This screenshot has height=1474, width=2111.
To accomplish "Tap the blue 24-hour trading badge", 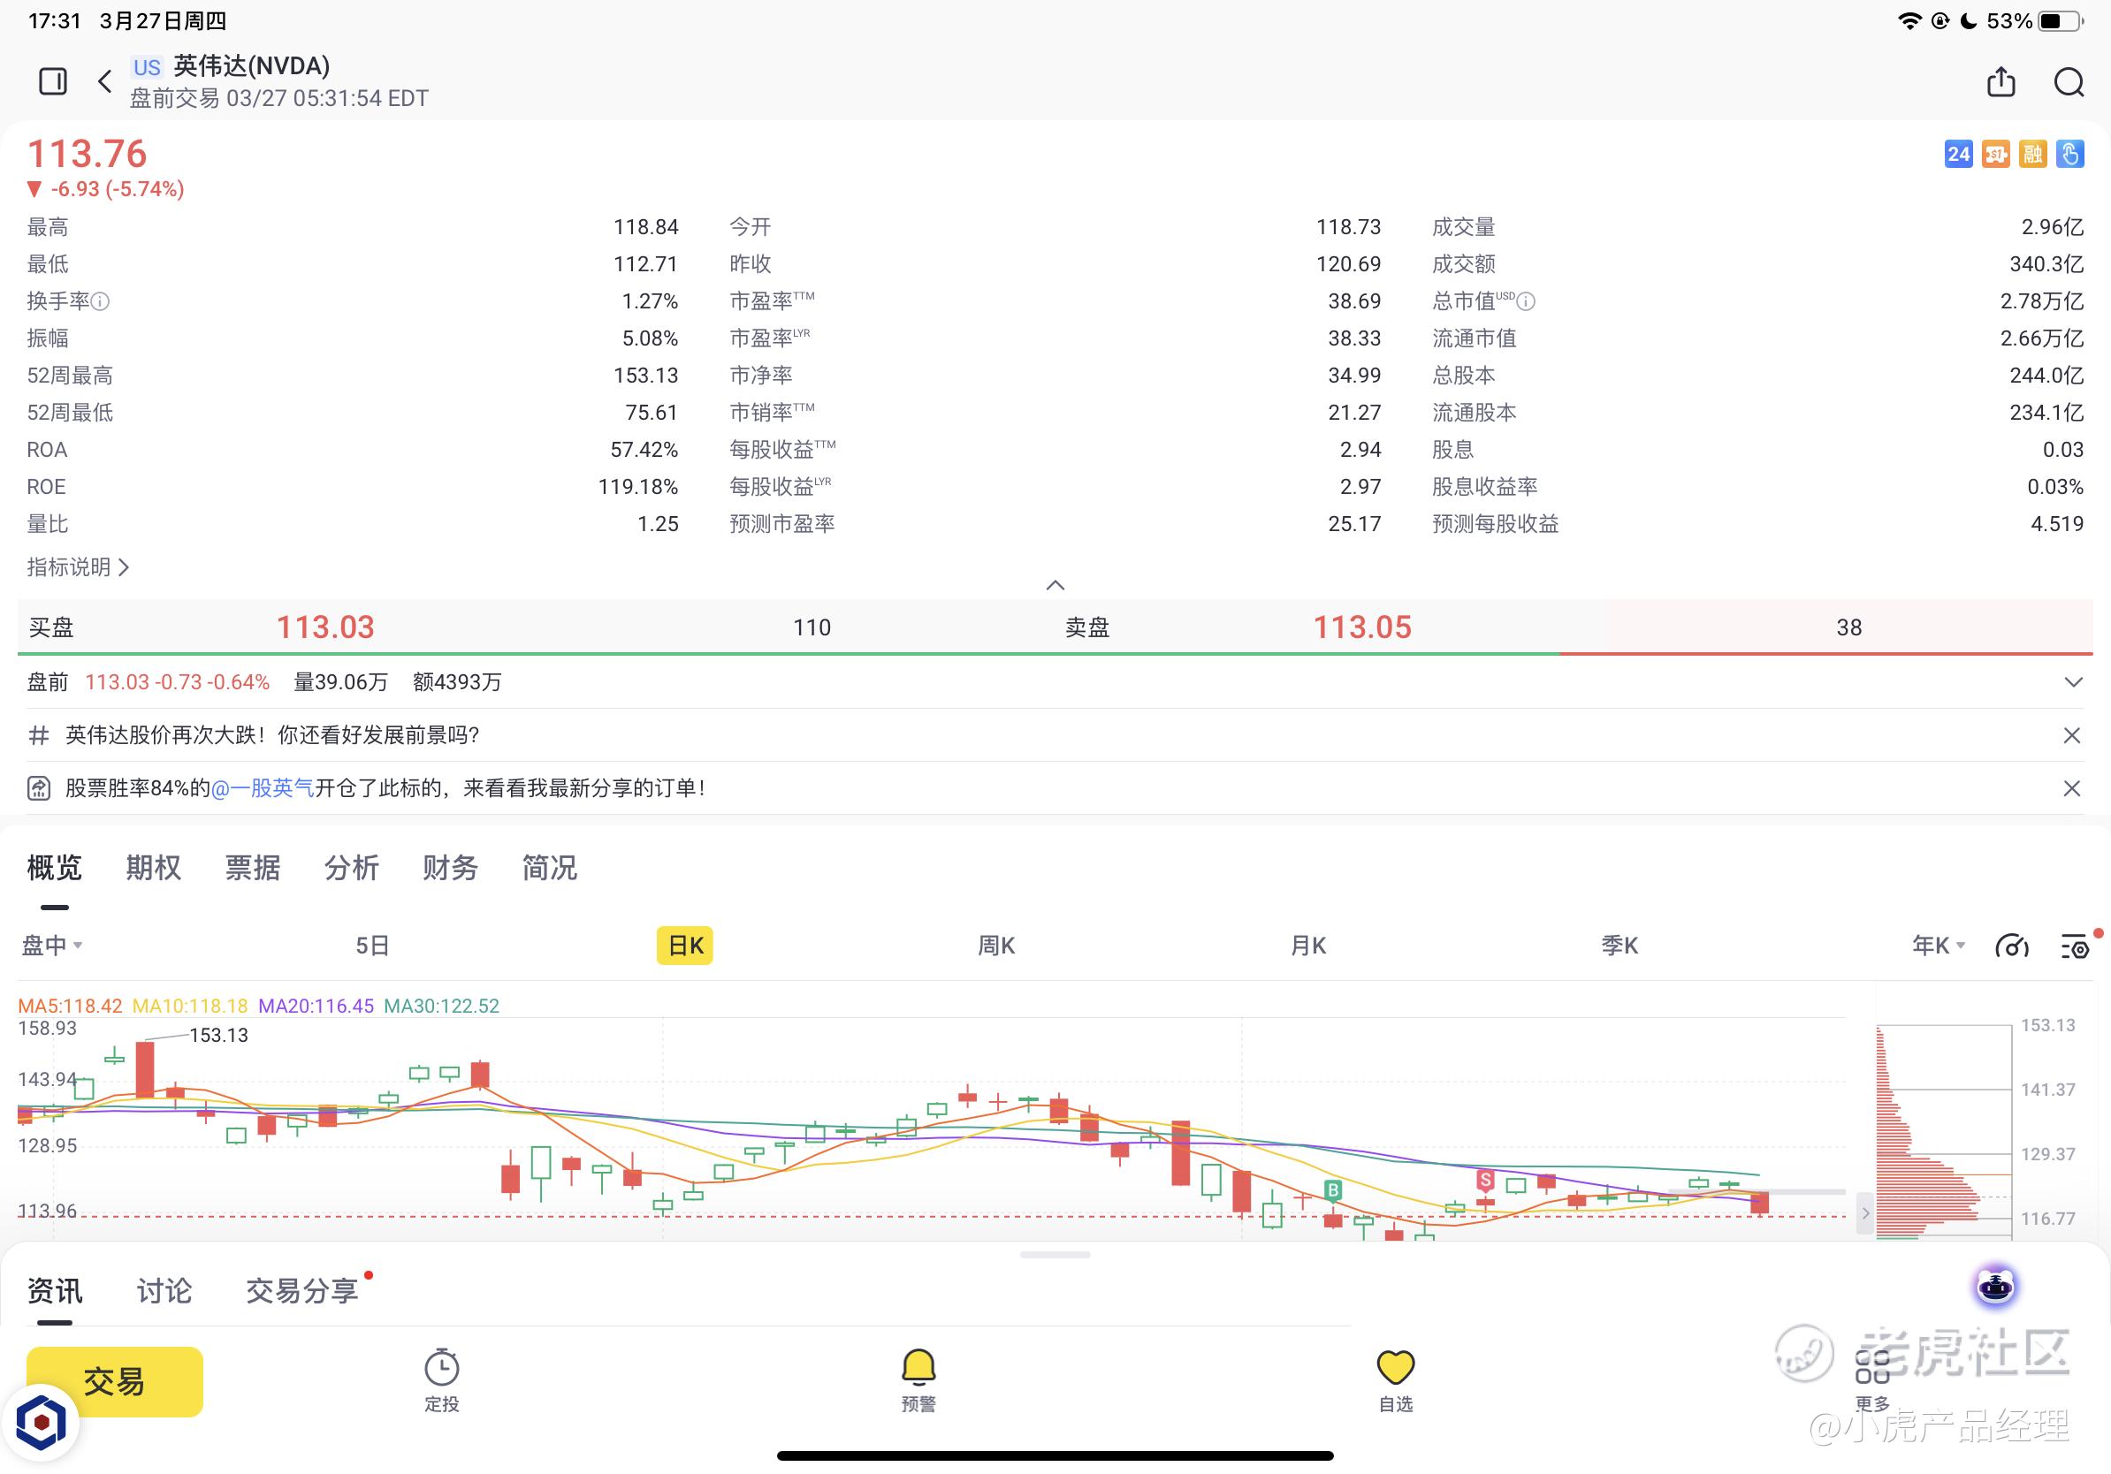I will click(1957, 155).
